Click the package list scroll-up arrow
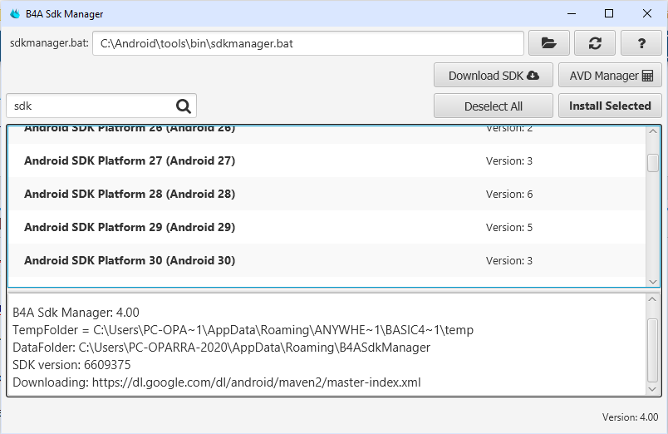 [653, 133]
